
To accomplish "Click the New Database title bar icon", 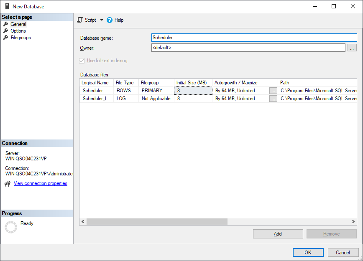I will [7, 6].
